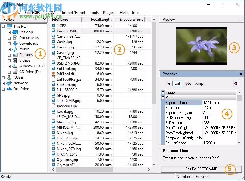Click the IEUser person icon
Viewport: 245px width, 181px height.
click(9, 77)
